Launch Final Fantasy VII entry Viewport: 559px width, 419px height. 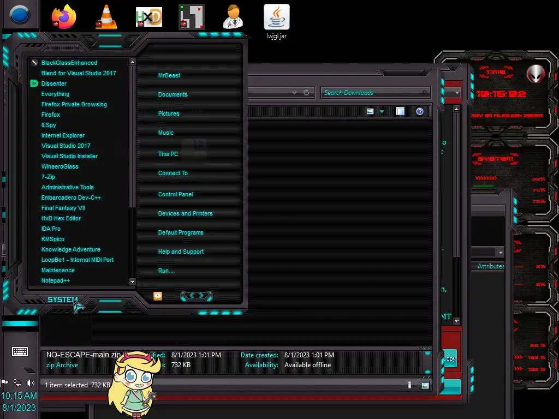click(63, 208)
